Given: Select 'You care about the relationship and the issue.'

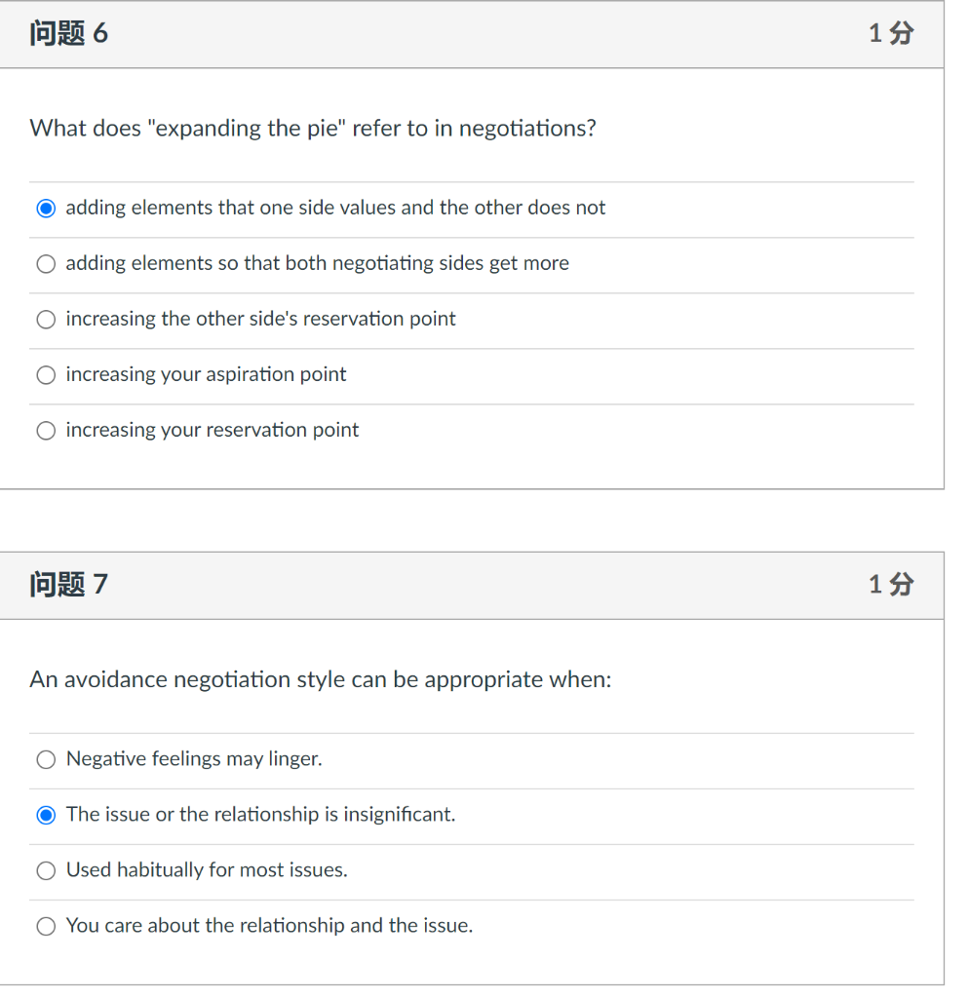Looking at the screenshot, I should point(46,926).
